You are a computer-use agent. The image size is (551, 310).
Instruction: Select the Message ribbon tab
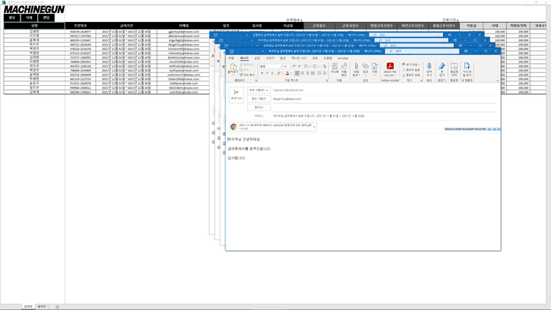pyautogui.click(x=244, y=58)
